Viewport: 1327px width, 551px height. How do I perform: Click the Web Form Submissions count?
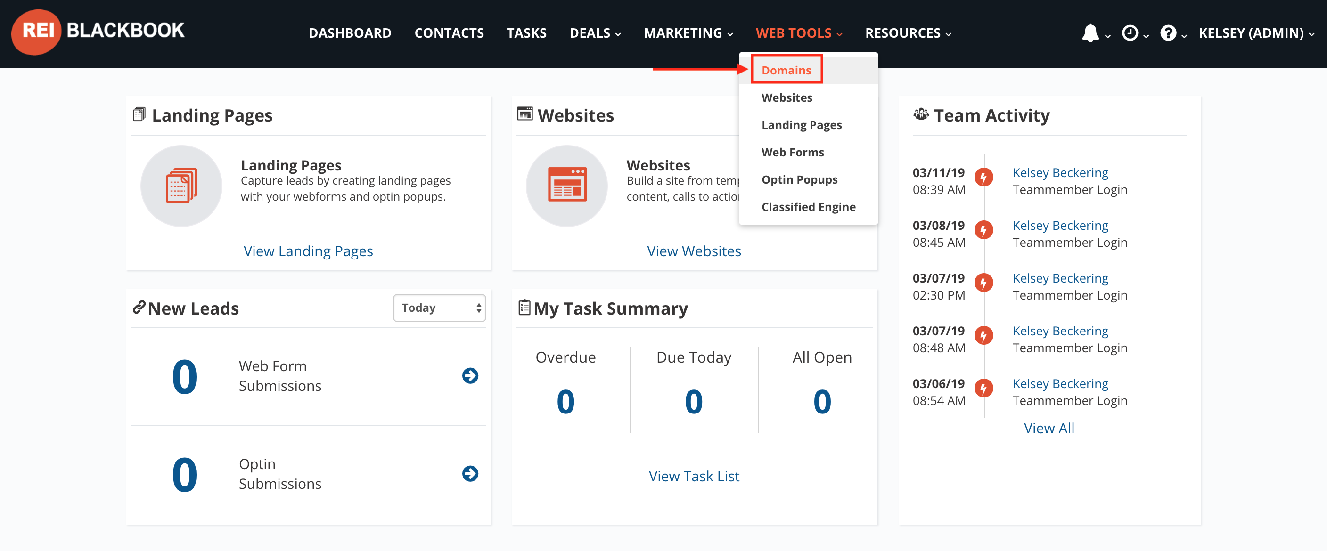[x=184, y=377]
